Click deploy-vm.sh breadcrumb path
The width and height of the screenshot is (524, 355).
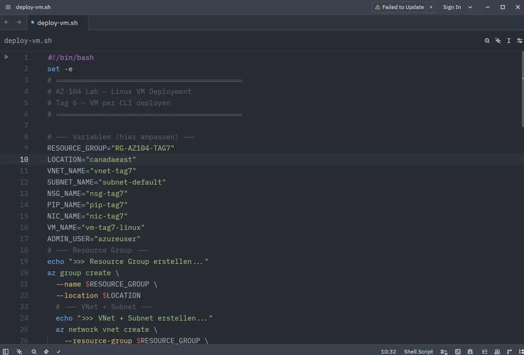point(28,41)
